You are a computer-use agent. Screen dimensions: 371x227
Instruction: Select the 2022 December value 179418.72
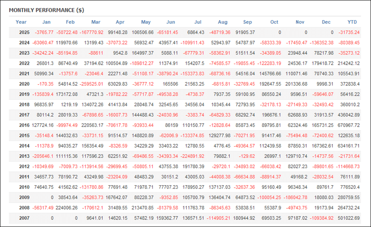[322, 63]
